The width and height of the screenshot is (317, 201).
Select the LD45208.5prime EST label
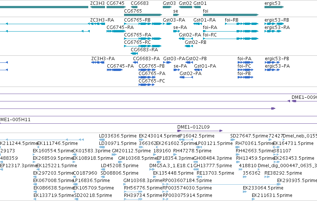coord(120,166)
